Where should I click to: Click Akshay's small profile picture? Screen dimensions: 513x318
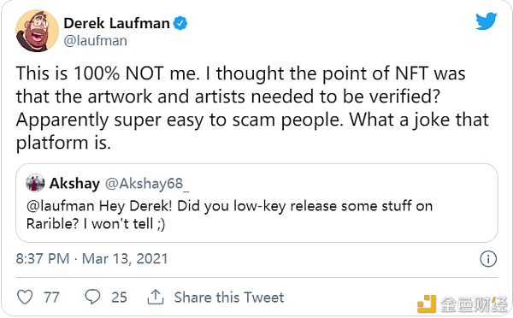pyautogui.click(x=35, y=183)
